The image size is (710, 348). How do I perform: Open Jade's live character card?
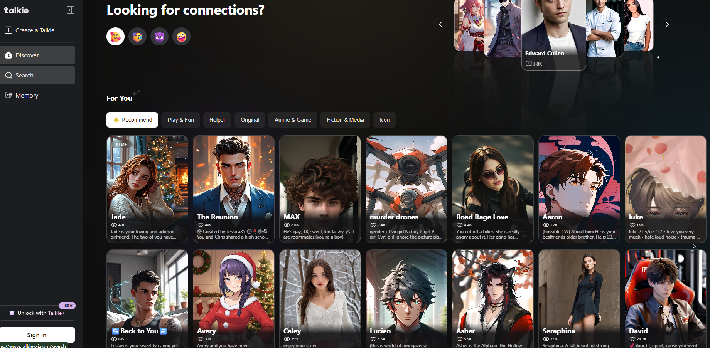pos(147,189)
